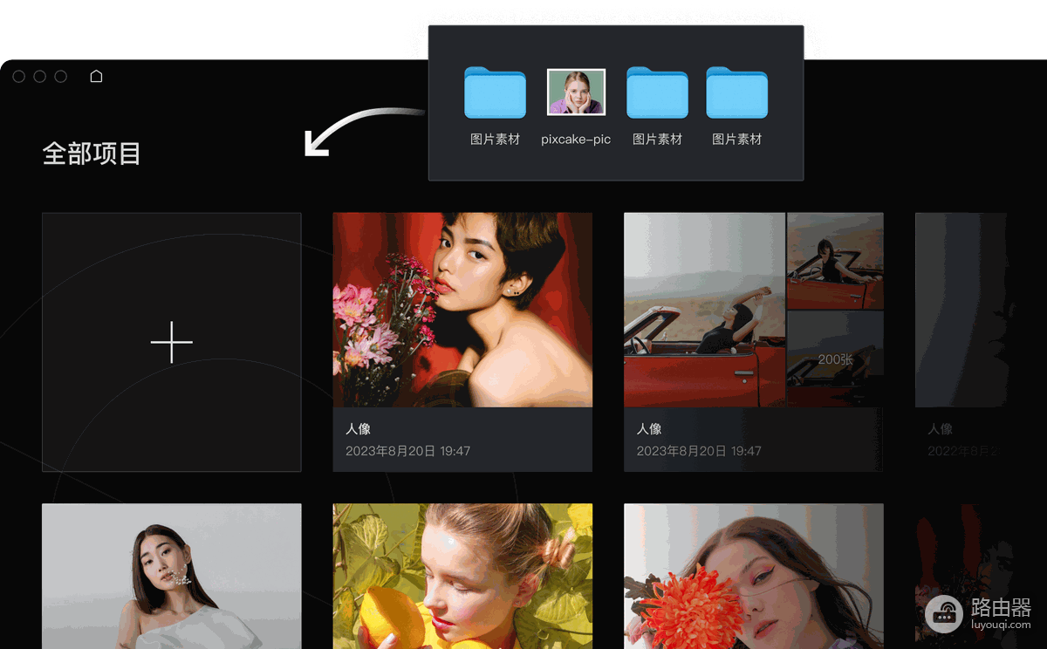Click the thumbnail overlaid with 200张
Screen dimensions: 1047x649
(835, 359)
